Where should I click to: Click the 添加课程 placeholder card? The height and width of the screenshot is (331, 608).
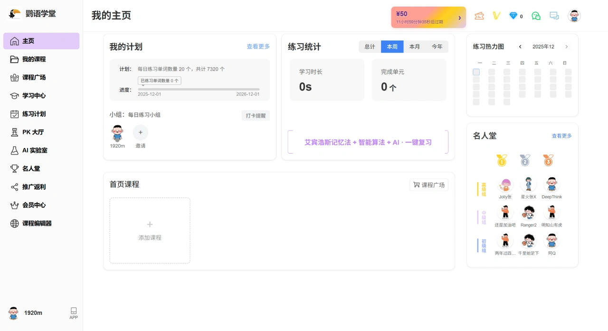pos(150,230)
